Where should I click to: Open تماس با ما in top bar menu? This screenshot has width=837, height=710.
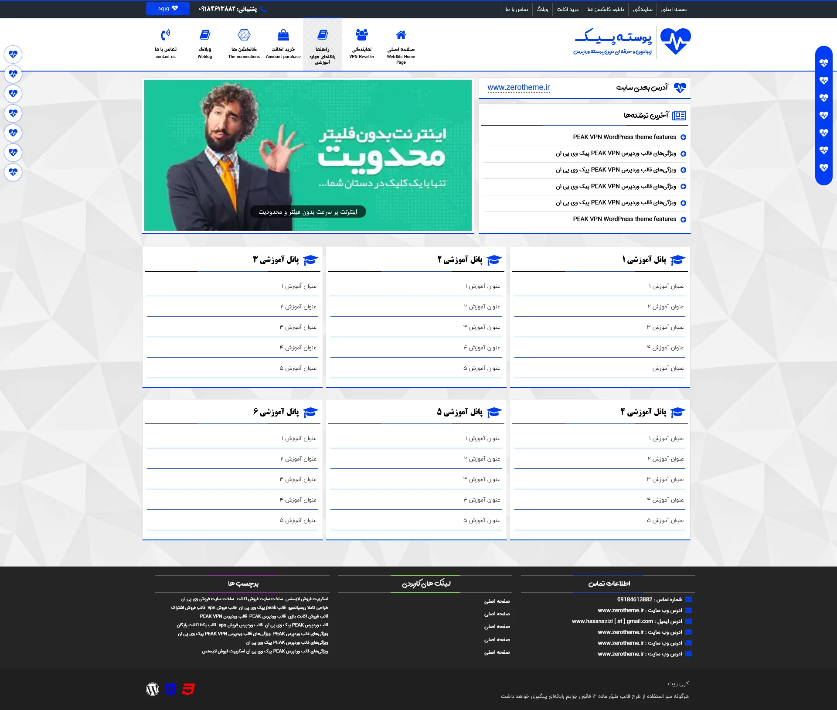(x=517, y=9)
